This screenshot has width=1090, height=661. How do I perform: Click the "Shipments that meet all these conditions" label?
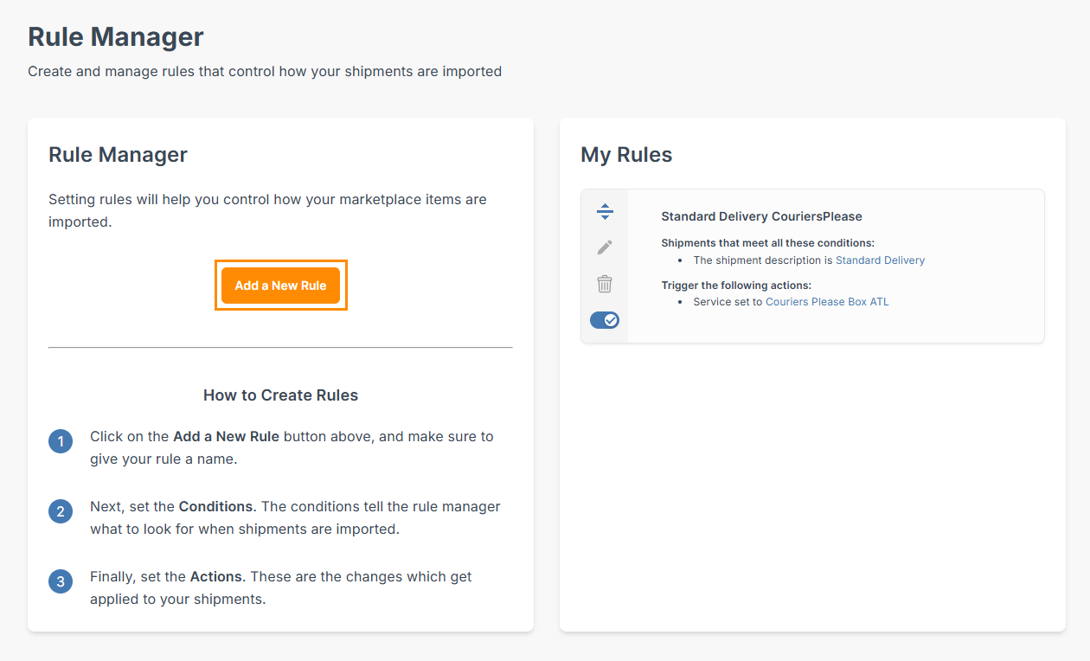tap(767, 243)
